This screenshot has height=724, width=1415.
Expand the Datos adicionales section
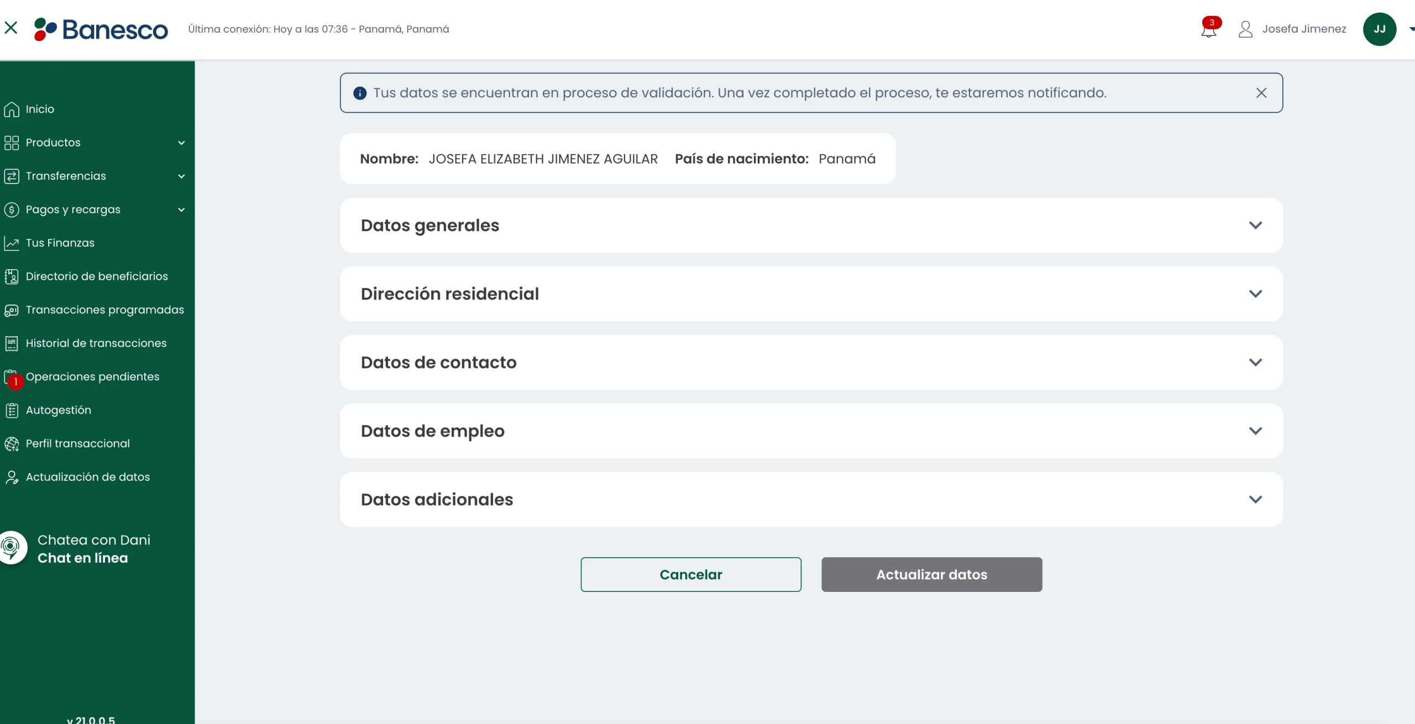tap(811, 500)
